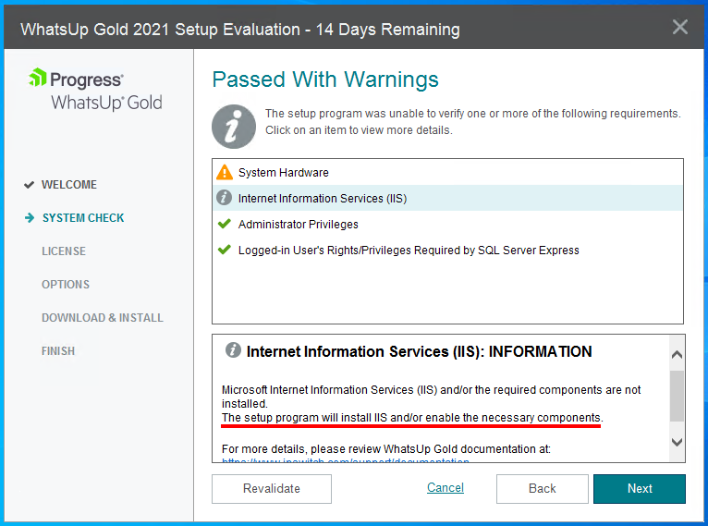Click the IIS INFORMATION details heading text

point(419,351)
